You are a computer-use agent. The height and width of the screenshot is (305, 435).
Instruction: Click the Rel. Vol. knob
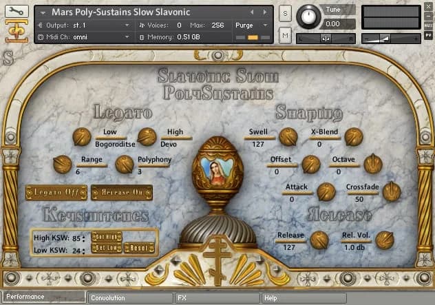coord(385,240)
